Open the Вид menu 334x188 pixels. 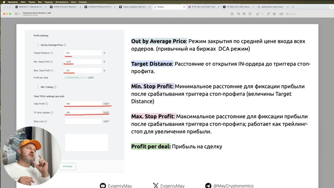pos(40,2)
